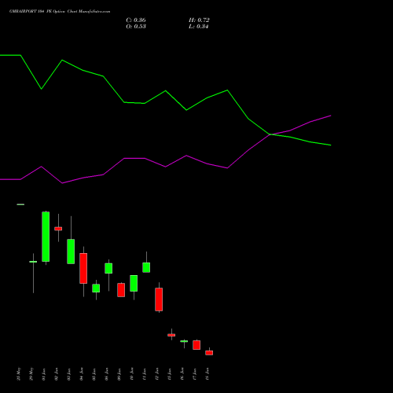Select the tall green candle for 01 Jun
Screen dimensions: 393x393
point(46,237)
